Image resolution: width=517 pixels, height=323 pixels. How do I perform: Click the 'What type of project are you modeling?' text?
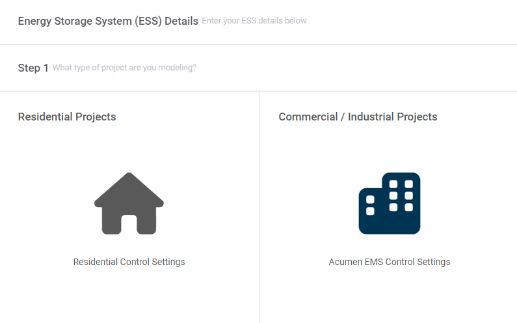[x=124, y=68]
